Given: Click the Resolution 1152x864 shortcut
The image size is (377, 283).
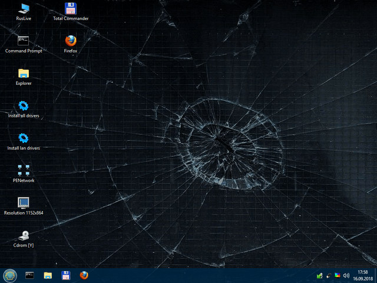Looking at the screenshot, I should tap(24, 203).
